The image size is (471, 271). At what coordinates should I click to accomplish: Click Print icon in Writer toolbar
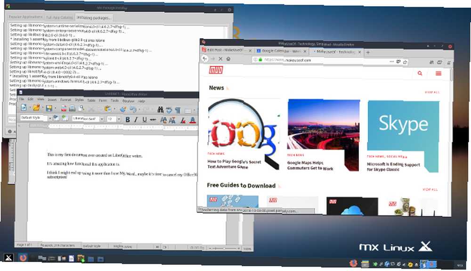tap(72, 108)
